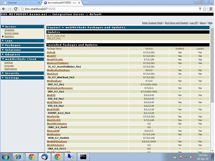Click the muted volume tray icon
This screenshot has width=215, height=161.
192,157
